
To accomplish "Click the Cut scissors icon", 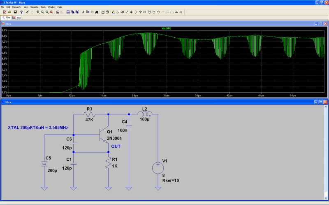I will [83, 12].
